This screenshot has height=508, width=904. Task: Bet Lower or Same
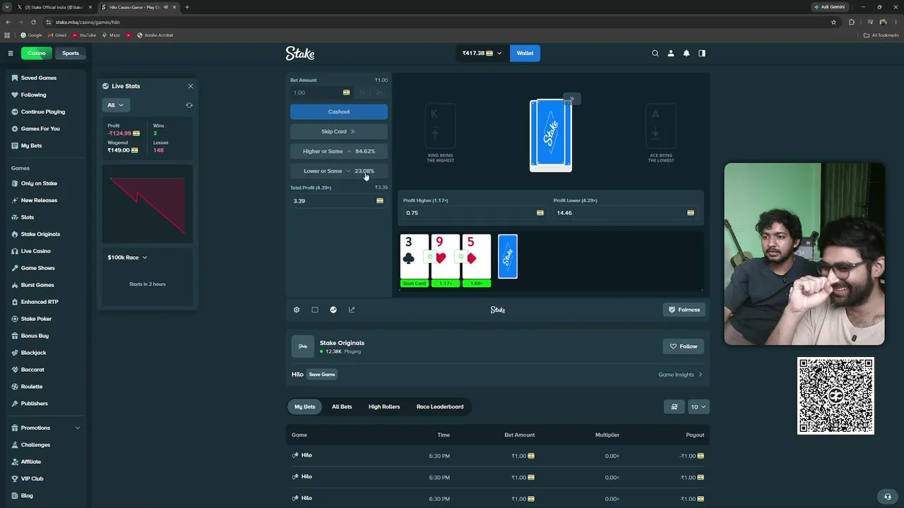tap(339, 171)
